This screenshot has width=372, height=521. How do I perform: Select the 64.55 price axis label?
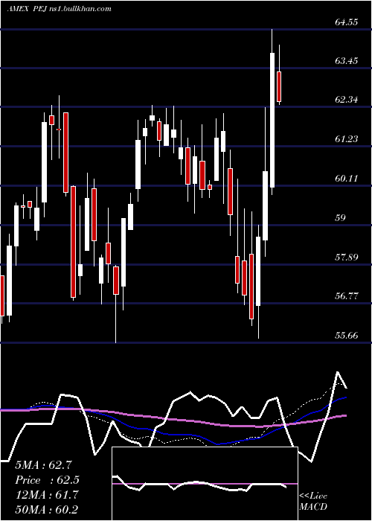pyautogui.click(x=347, y=22)
